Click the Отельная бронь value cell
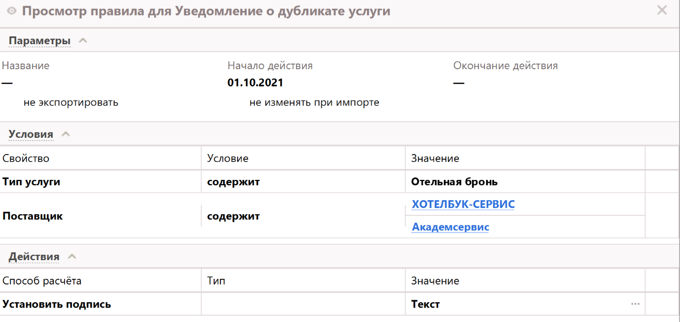 click(x=454, y=182)
